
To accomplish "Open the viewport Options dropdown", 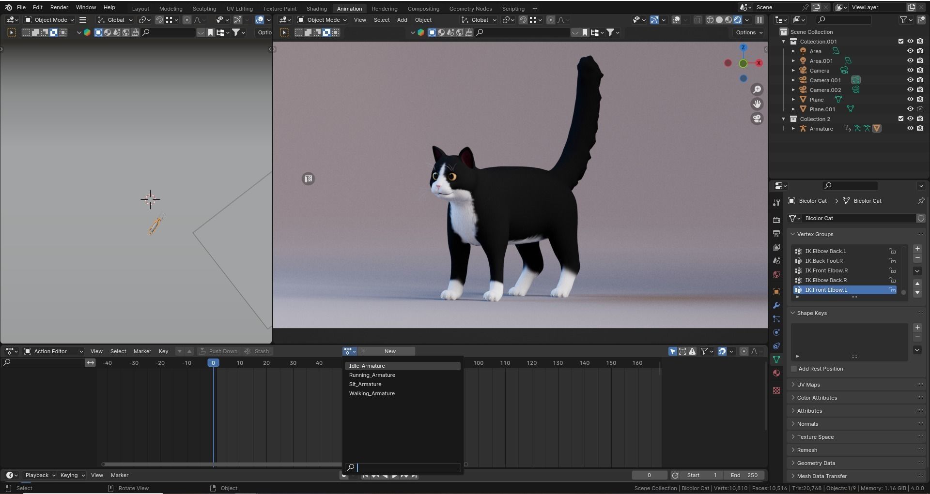I will coord(749,32).
